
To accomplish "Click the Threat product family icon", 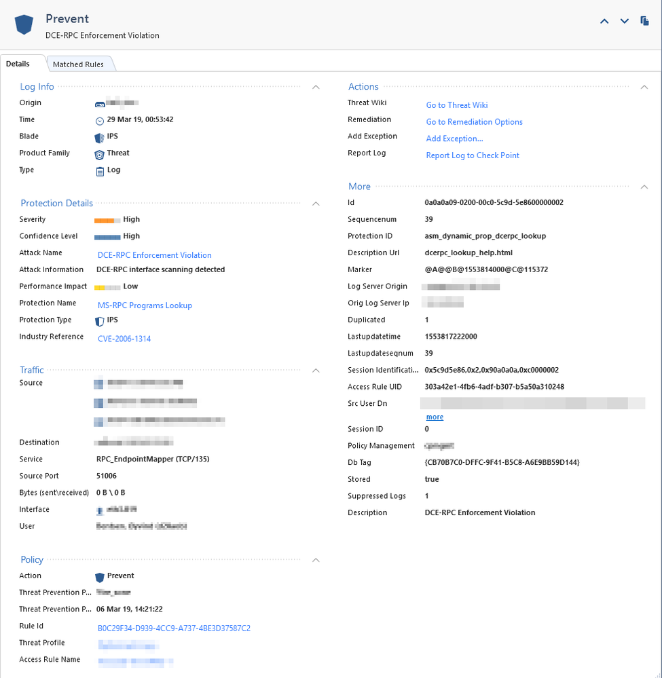I will click(x=100, y=154).
